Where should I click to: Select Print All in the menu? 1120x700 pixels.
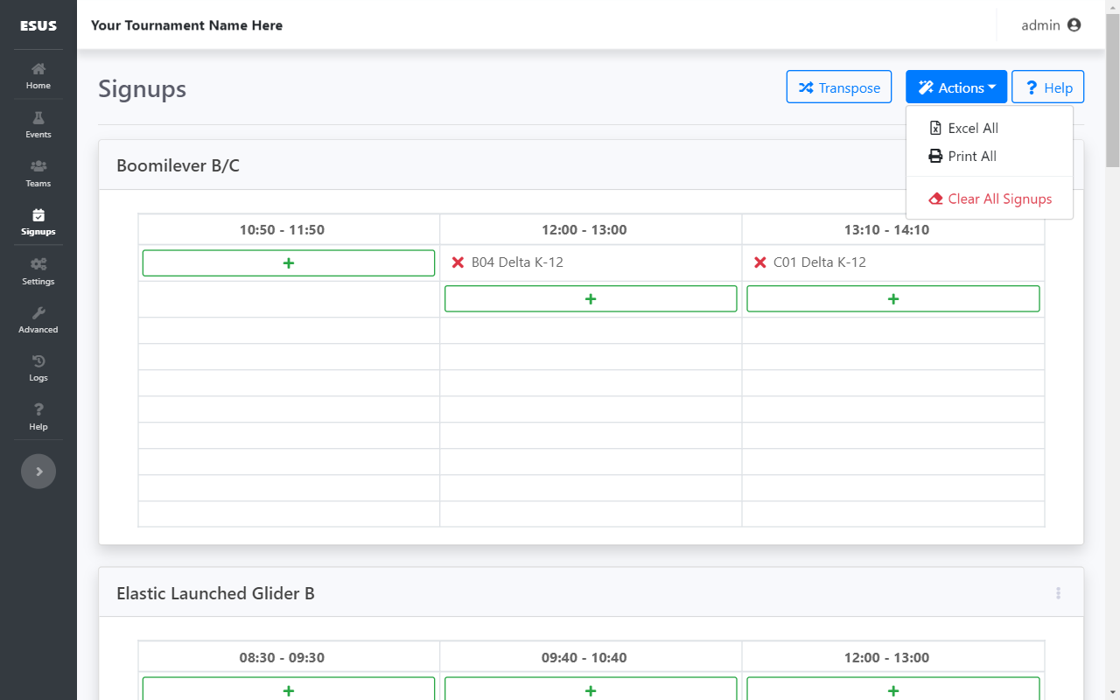(x=971, y=157)
